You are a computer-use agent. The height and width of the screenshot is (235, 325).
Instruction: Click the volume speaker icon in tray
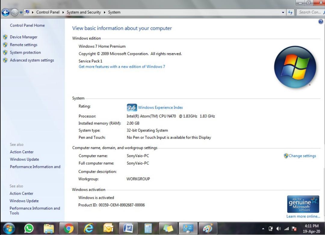[278, 229]
